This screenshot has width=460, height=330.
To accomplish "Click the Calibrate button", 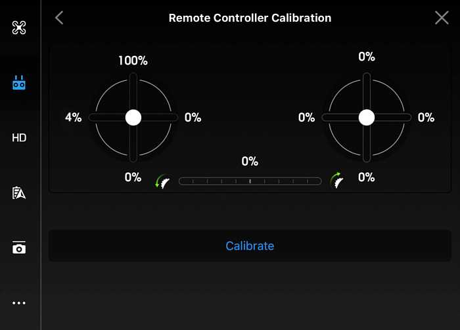I will coord(250,246).
